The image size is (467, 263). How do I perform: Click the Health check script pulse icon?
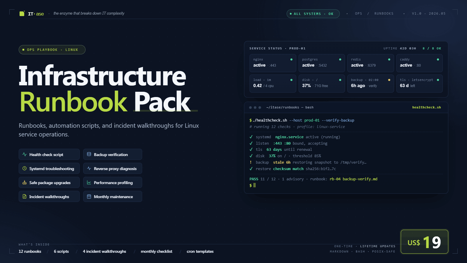25,154
